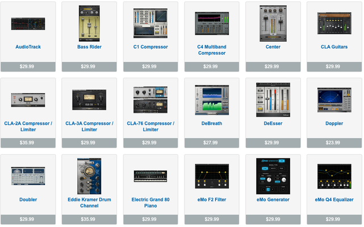This screenshot has height=227, width=364.
Task: Click the $29.99 price bar under AudioTrack
Action: (x=28, y=66)
